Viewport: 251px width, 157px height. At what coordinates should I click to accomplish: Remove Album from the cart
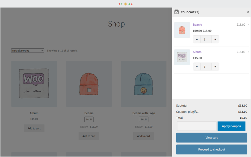(x=248, y=52)
